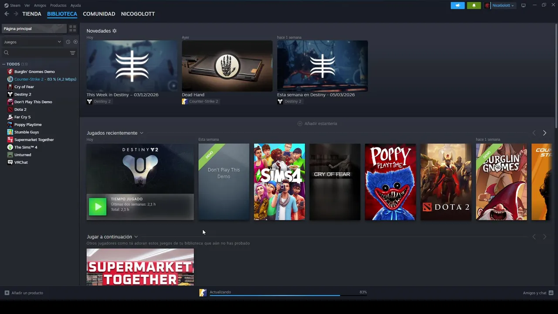Screen dimensions: 558x314
Task: Click the Poppy Playtime list icon
Action: pos(10,125)
